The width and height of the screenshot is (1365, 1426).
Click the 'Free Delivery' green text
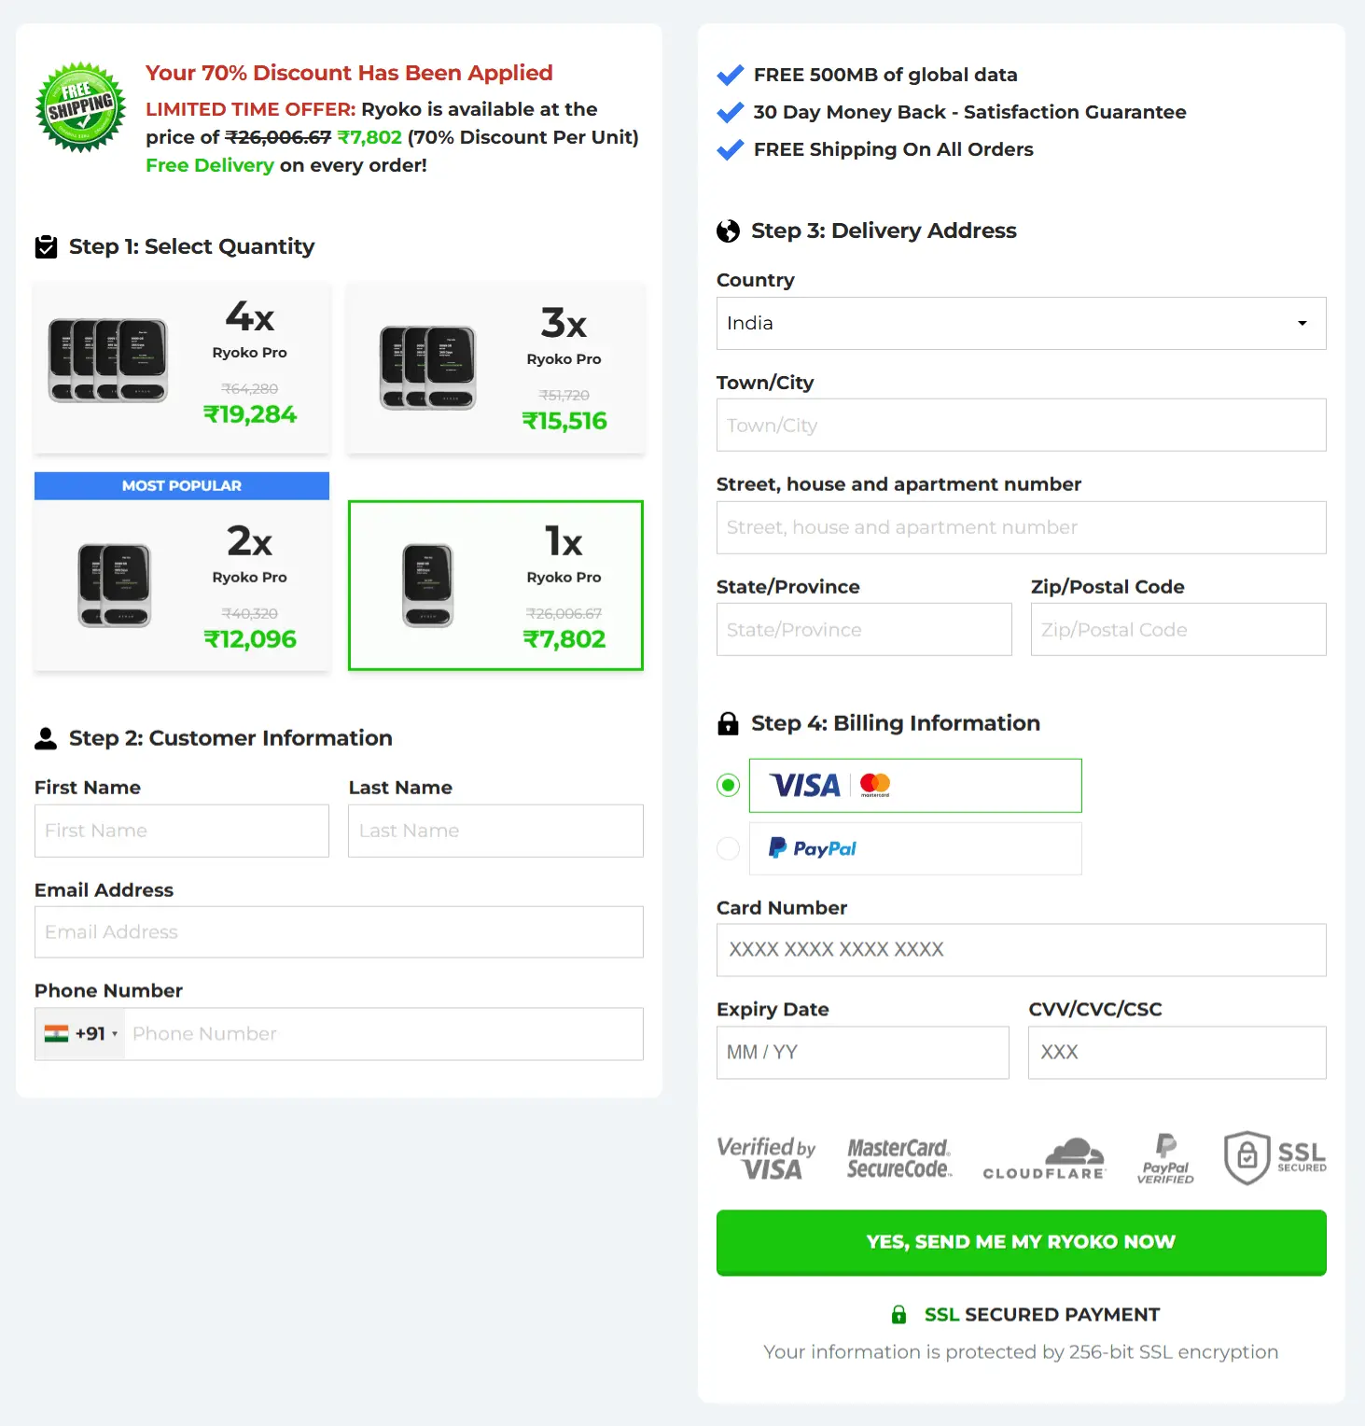(x=210, y=165)
